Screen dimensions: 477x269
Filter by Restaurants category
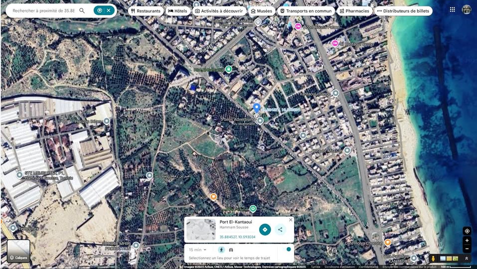146,10
